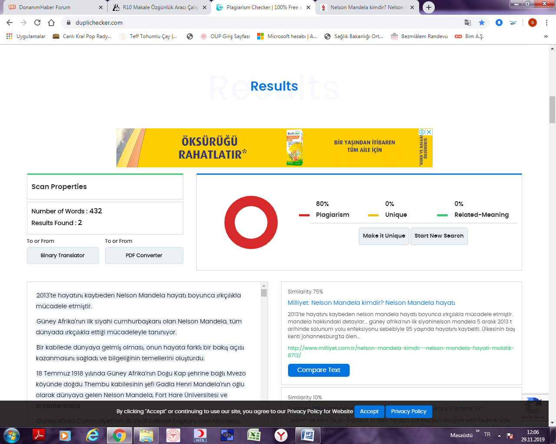This screenshot has height=444, width=556.
Task: Click the Compare Text button
Action: tap(319, 370)
